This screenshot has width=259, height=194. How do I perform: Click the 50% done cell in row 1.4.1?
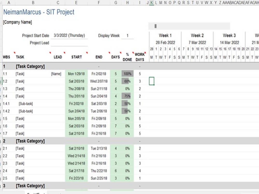[127, 104]
